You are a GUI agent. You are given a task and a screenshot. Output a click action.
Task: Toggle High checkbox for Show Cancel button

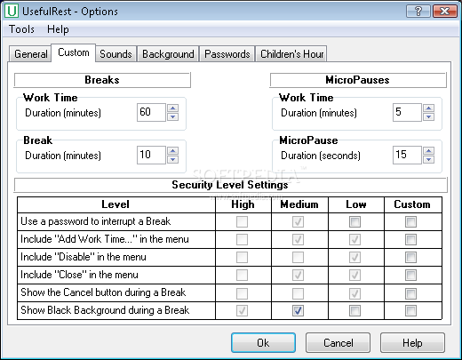(x=242, y=293)
